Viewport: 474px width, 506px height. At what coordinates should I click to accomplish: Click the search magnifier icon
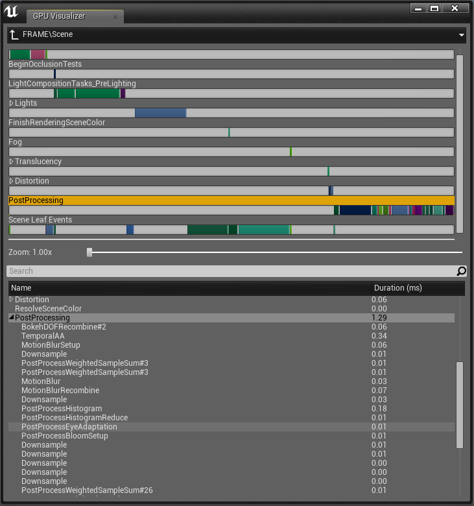pos(461,271)
